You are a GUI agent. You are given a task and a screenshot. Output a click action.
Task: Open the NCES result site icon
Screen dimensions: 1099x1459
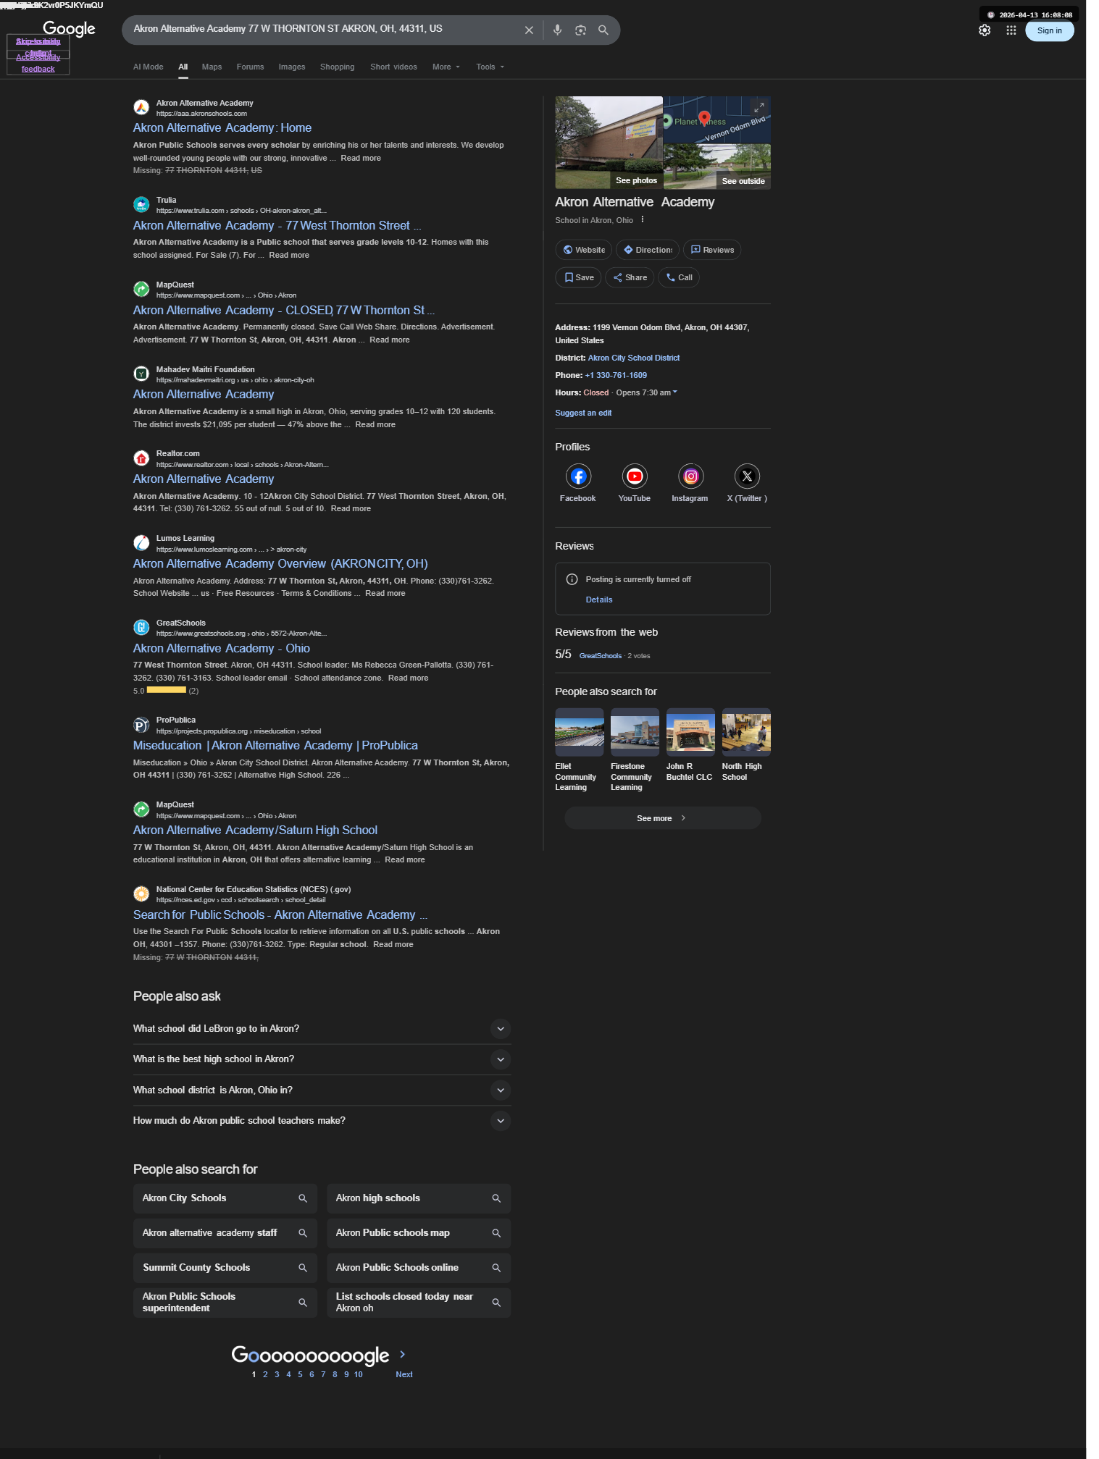coord(142,894)
